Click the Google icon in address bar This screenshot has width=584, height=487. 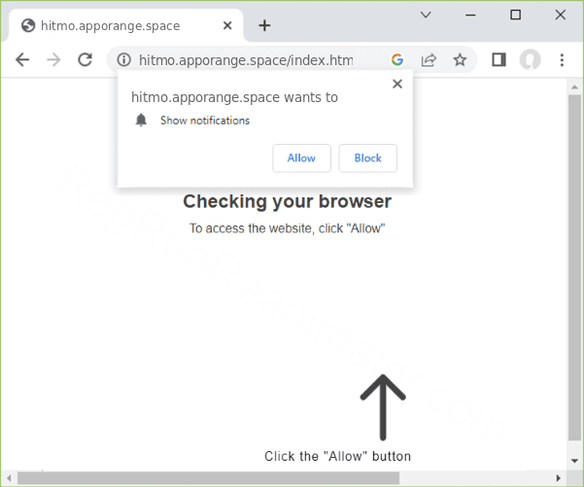coord(397,59)
